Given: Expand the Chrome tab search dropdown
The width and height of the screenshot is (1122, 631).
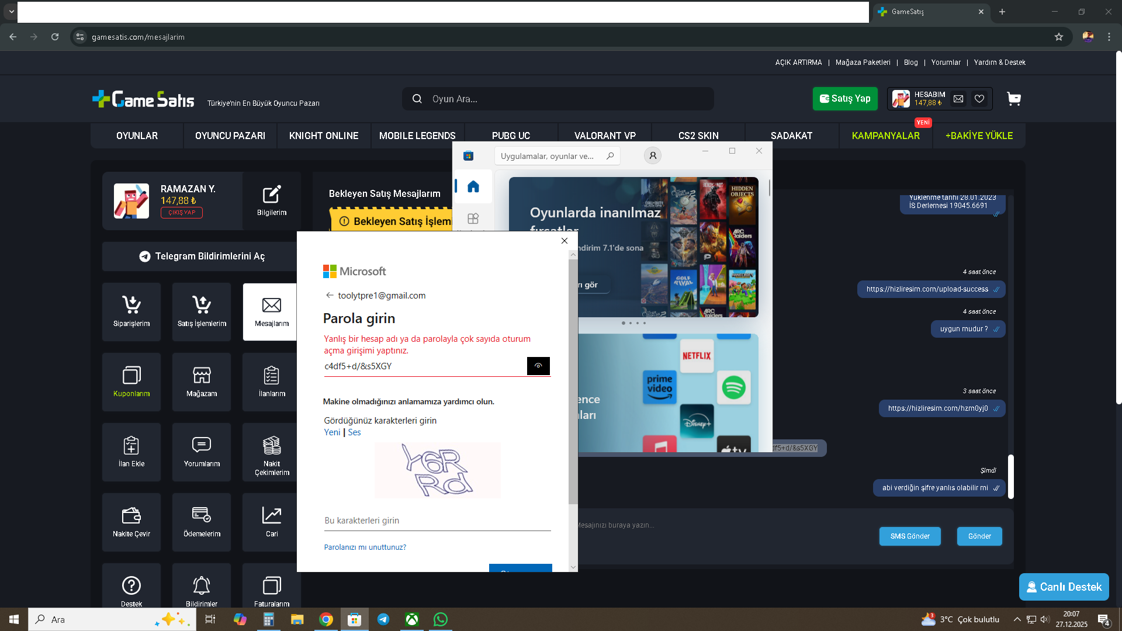Looking at the screenshot, I should click(x=11, y=12).
